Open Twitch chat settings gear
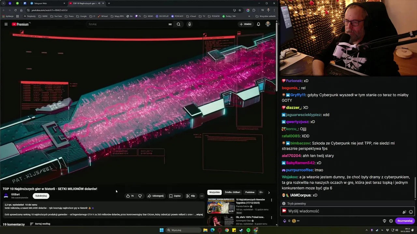 pos(391,221)
